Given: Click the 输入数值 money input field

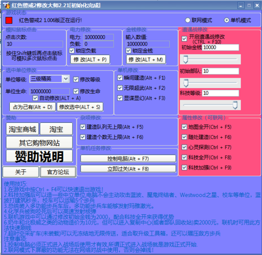Looking at the screenshot, I should point(148,44).
